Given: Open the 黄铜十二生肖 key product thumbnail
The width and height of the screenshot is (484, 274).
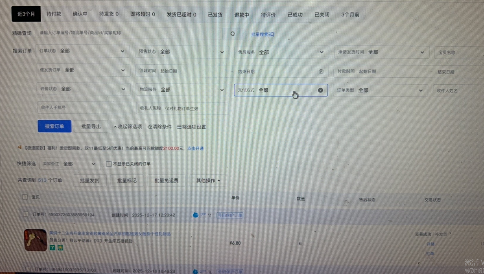Looking at the screenshot, I should tap(35, 240).
